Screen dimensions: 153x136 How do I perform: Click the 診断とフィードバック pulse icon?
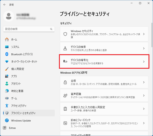tap(65, 123)
